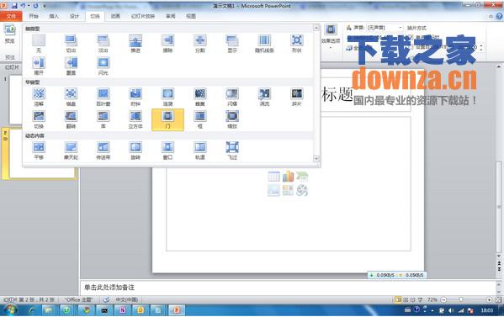The height and width of the screenshot is (317, 504).
Task: Apply the 切出 (Cut) transition
Action: tap(71, 44)
